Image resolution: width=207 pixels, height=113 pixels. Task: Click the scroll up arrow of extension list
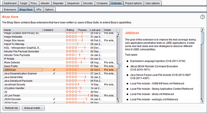click(118, 34)
